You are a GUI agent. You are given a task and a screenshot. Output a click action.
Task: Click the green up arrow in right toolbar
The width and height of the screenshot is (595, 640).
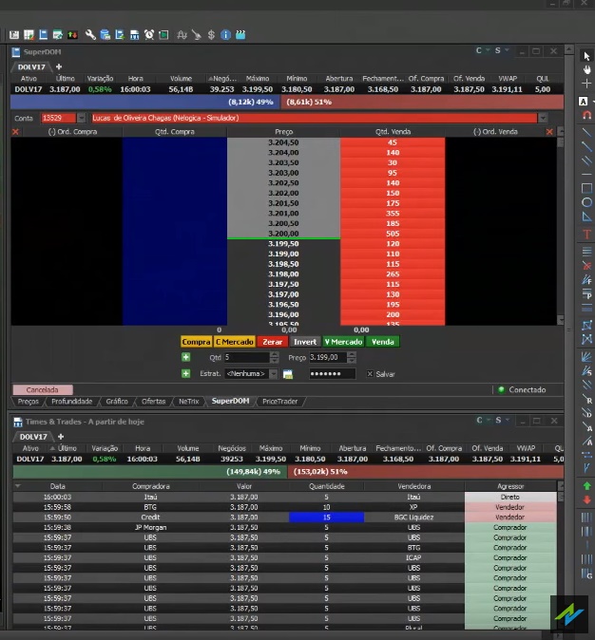click(586, 486)
